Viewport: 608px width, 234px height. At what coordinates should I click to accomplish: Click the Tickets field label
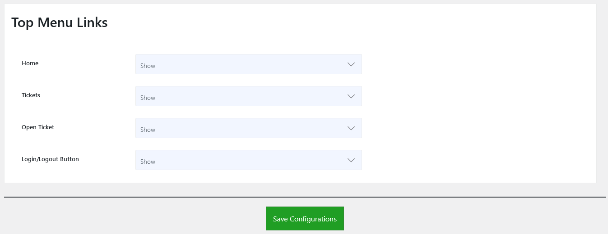(x=31, y=95)
